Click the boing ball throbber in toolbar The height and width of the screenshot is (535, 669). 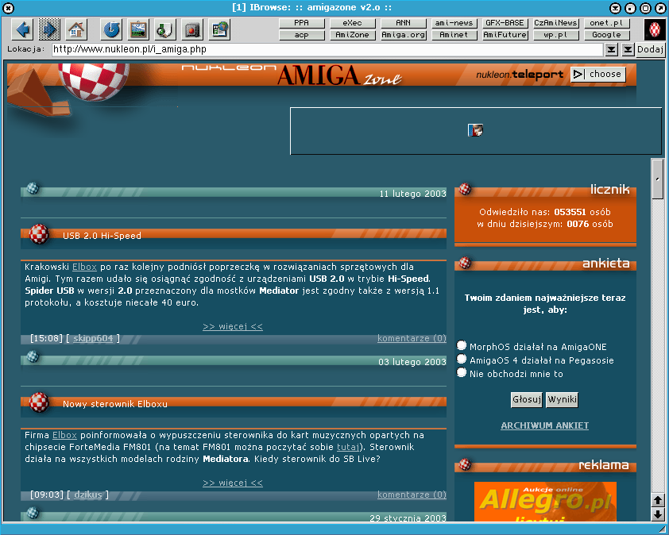(x=655, y=29)
